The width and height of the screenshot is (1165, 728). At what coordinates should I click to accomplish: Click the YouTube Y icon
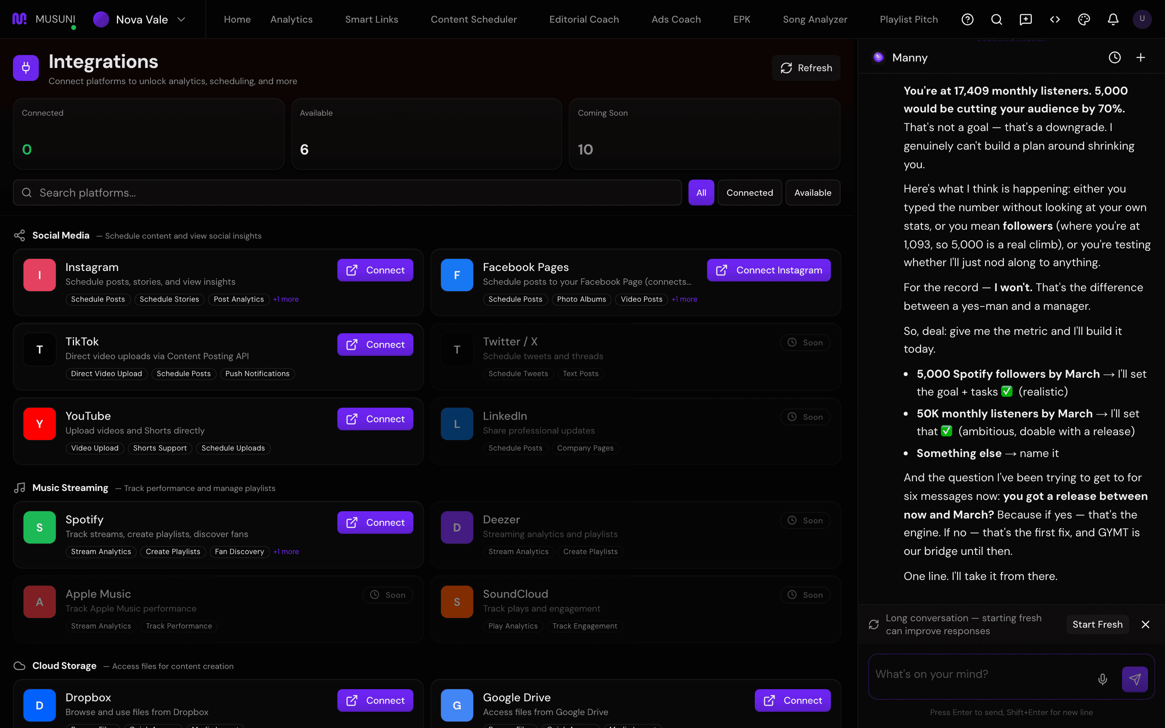tap(40, 424)
